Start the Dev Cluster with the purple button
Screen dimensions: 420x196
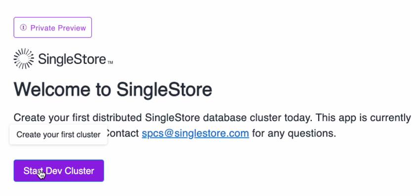59,170
